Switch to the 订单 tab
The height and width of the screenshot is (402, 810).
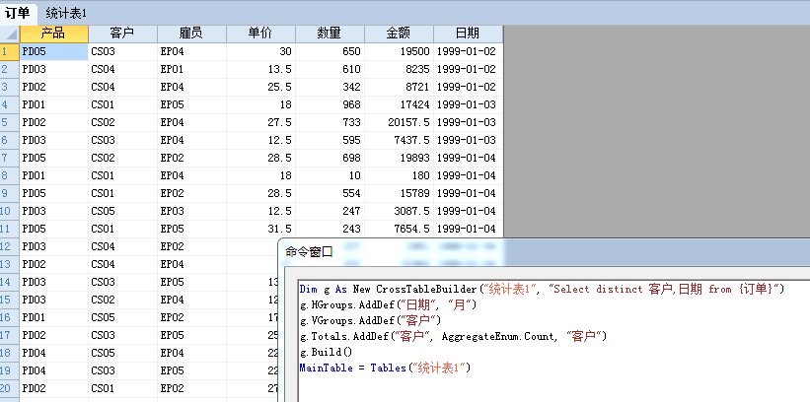pos(18,13)
